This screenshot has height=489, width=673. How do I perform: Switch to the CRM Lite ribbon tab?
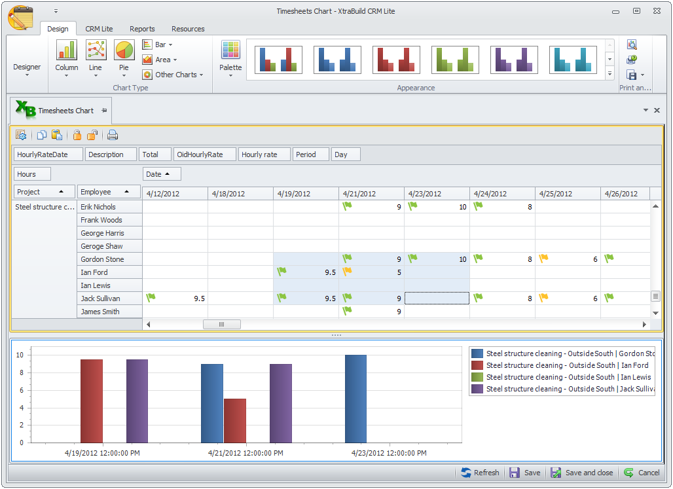[99, 29]
